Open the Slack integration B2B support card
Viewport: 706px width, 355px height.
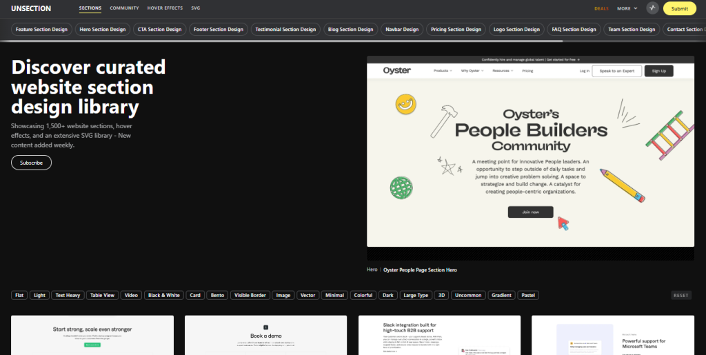(439, 335)
